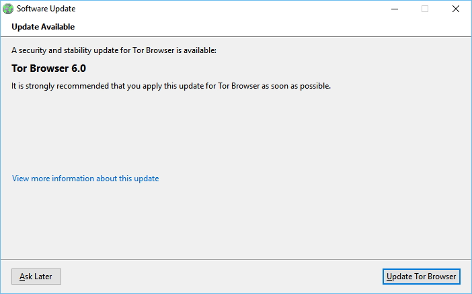Select the bold 'Tor Browser 6.0' version label
Image resolution: width=472 pixels, height=294 pixels.
coord(49,68)
